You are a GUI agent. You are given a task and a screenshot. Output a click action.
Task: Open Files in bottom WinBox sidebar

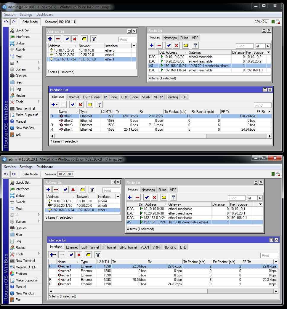[19, 235]
